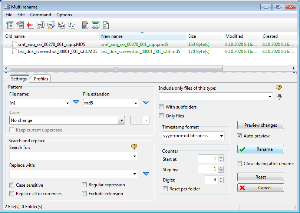
Task: Click the horizontal scrollbar thumb in file list
Action: point(116,68)
